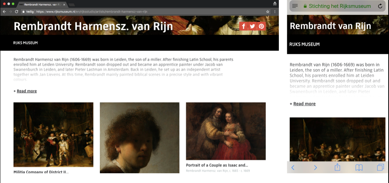Open the Chrome three-dot menu
The height and width of the screenshot is (183, 389).
click(275, 12)
